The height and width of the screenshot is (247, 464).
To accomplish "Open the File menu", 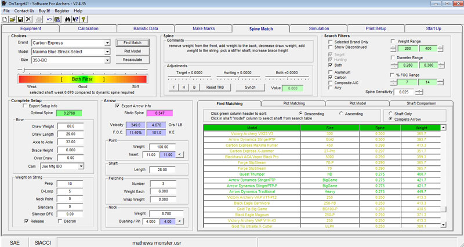I will (x=6, y=10).
